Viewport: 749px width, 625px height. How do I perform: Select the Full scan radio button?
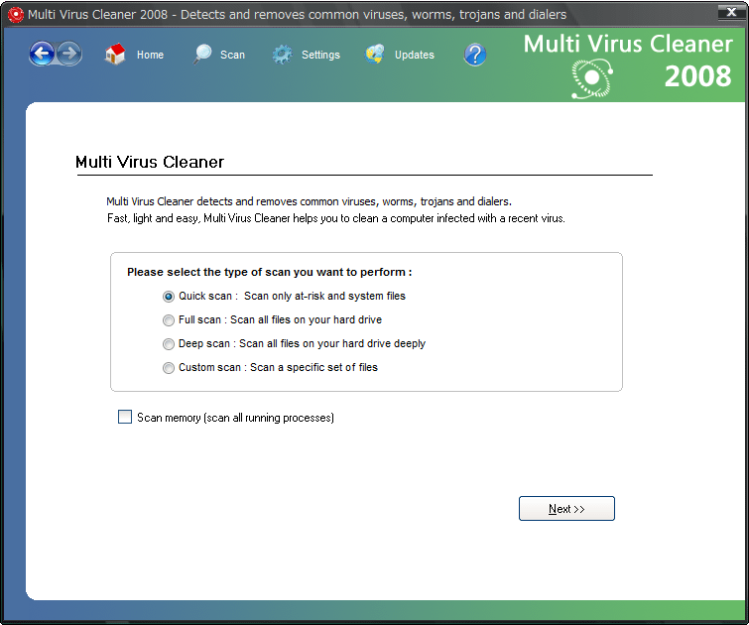click(168, 320)
